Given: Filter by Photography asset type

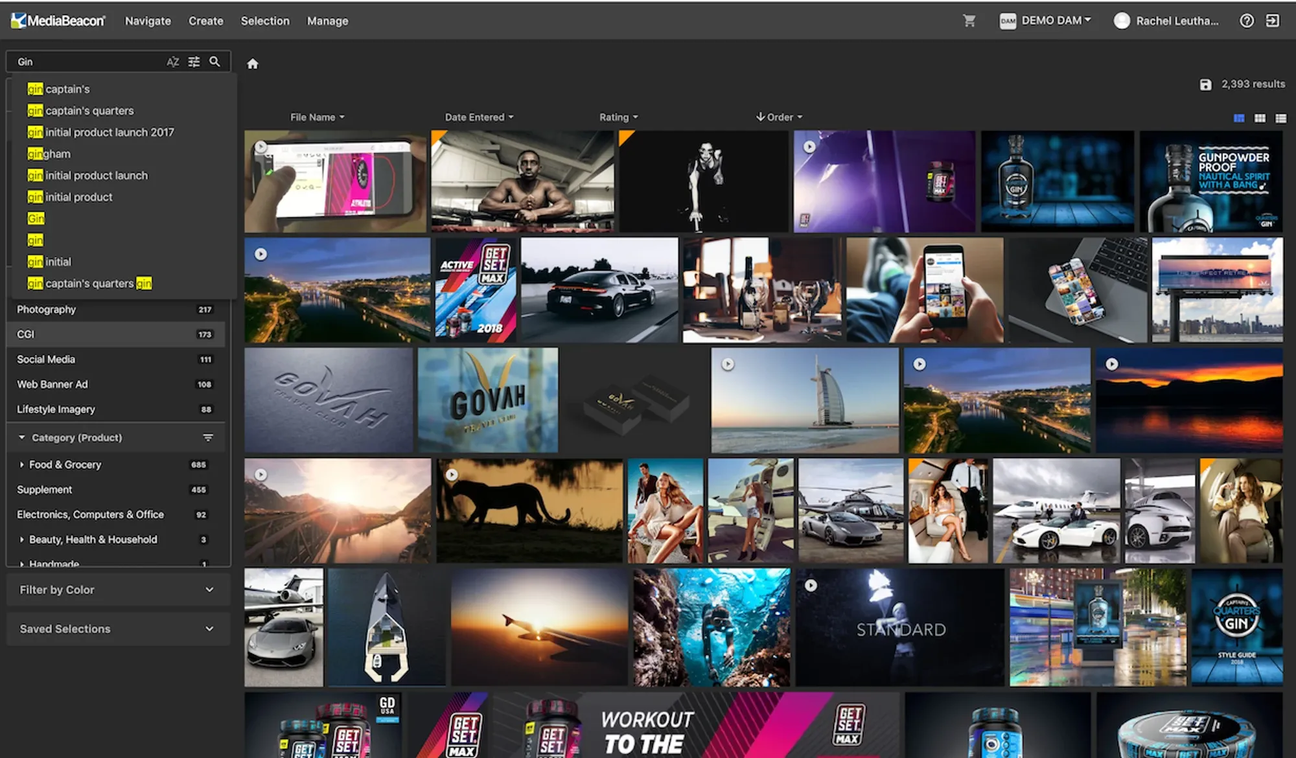Looking at the screenshot, I should [x=115, y=309].
